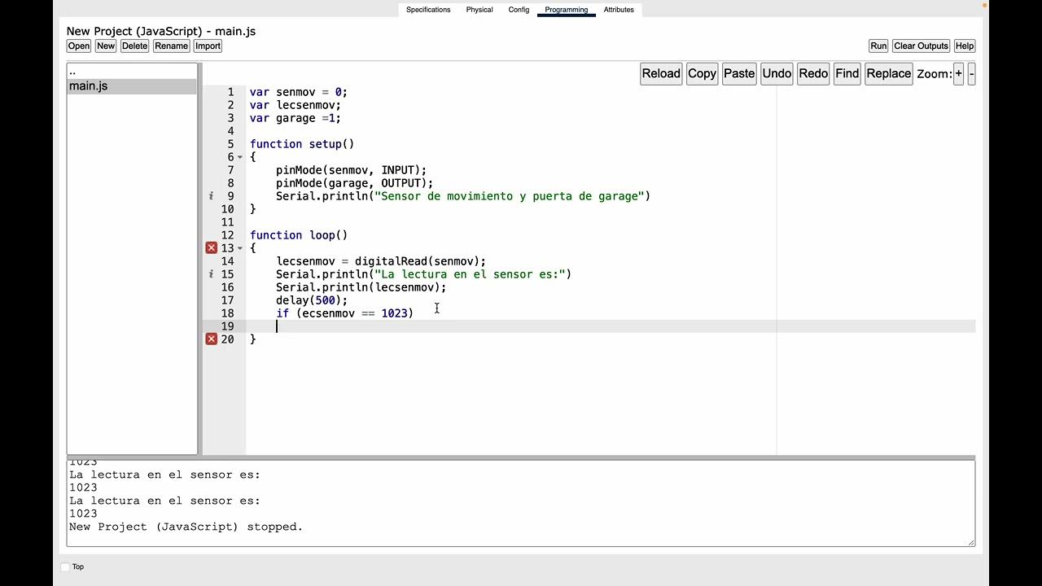Open Find in the editor
The width and height of the screenshot is (1042, 586).
coord(847,73)
